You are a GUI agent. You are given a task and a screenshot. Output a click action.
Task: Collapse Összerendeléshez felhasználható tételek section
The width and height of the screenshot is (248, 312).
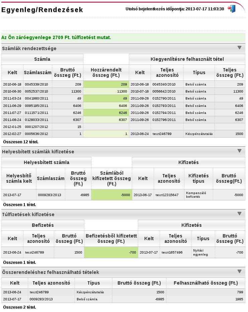pyautogui.click(x=239, y=271)
